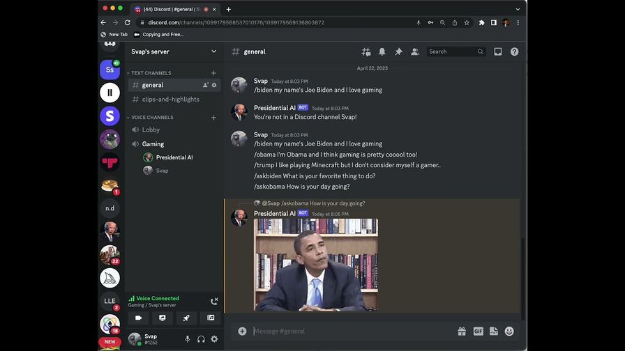Open notification settings bell icon

click(382, 52)
